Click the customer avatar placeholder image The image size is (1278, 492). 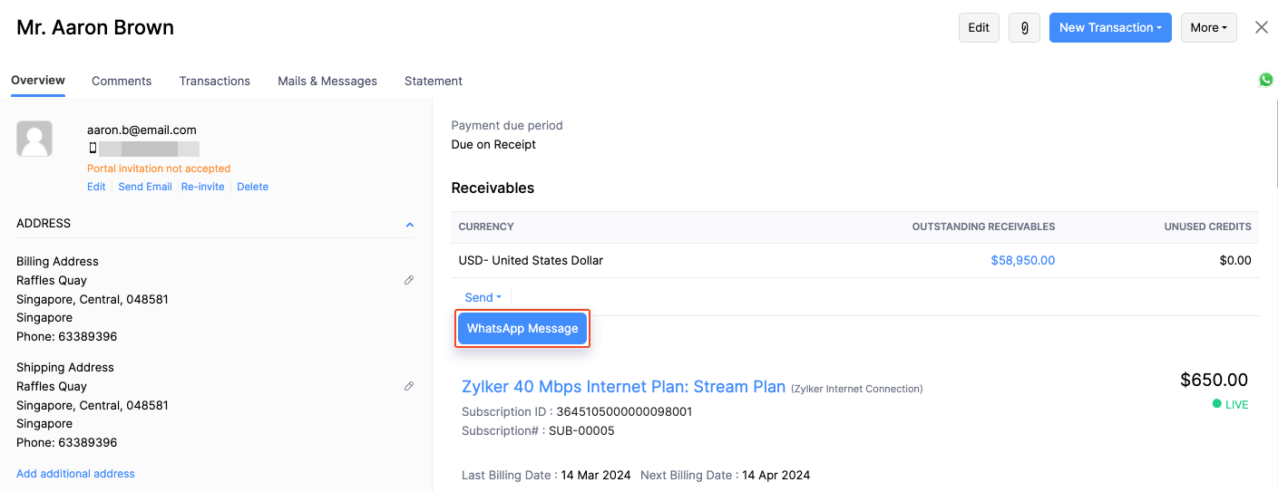coord(34,139)
